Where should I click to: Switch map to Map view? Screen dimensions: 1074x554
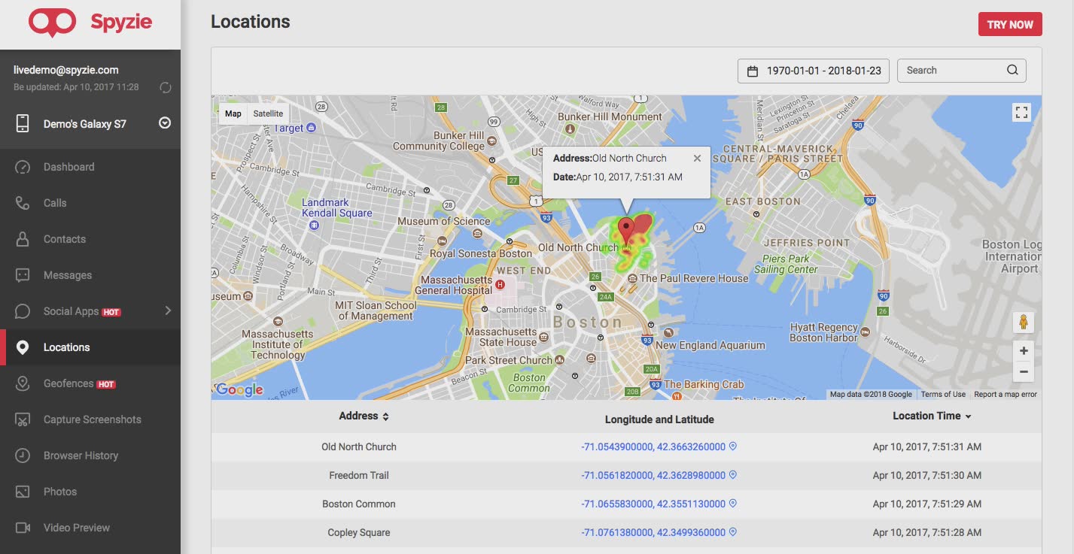coord(233,114)
